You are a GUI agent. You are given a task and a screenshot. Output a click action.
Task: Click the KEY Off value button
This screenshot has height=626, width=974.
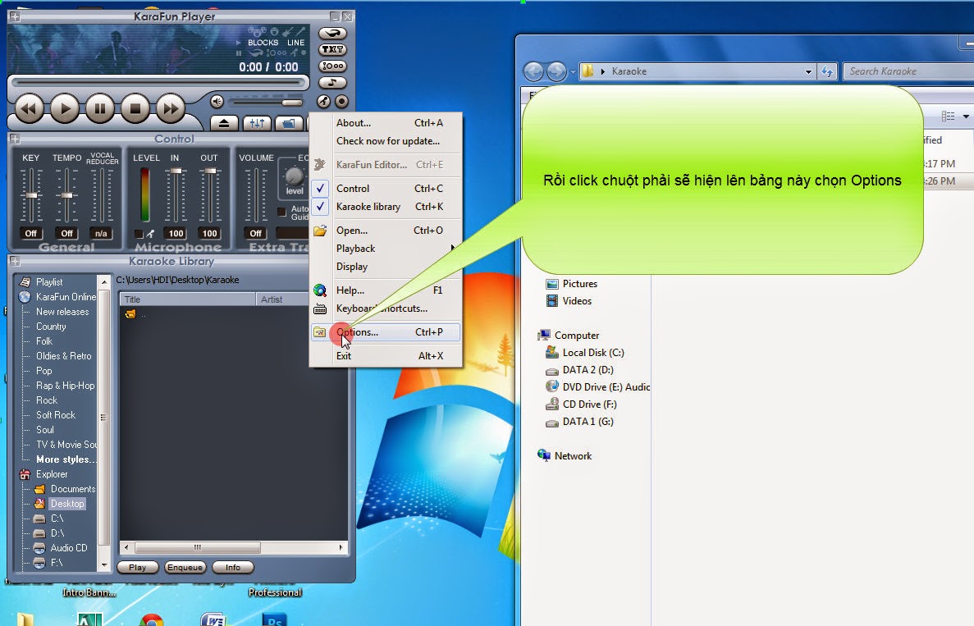31,234
